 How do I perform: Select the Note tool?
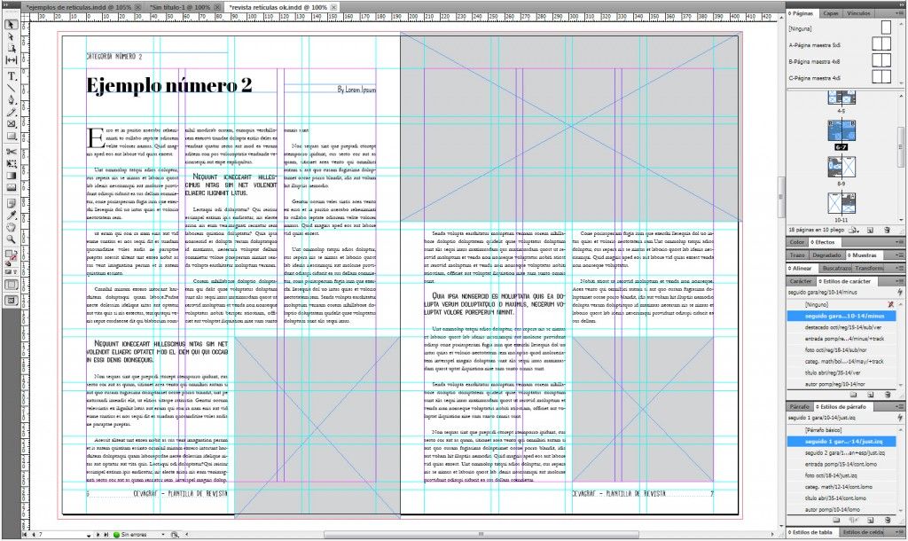point(11,203)
